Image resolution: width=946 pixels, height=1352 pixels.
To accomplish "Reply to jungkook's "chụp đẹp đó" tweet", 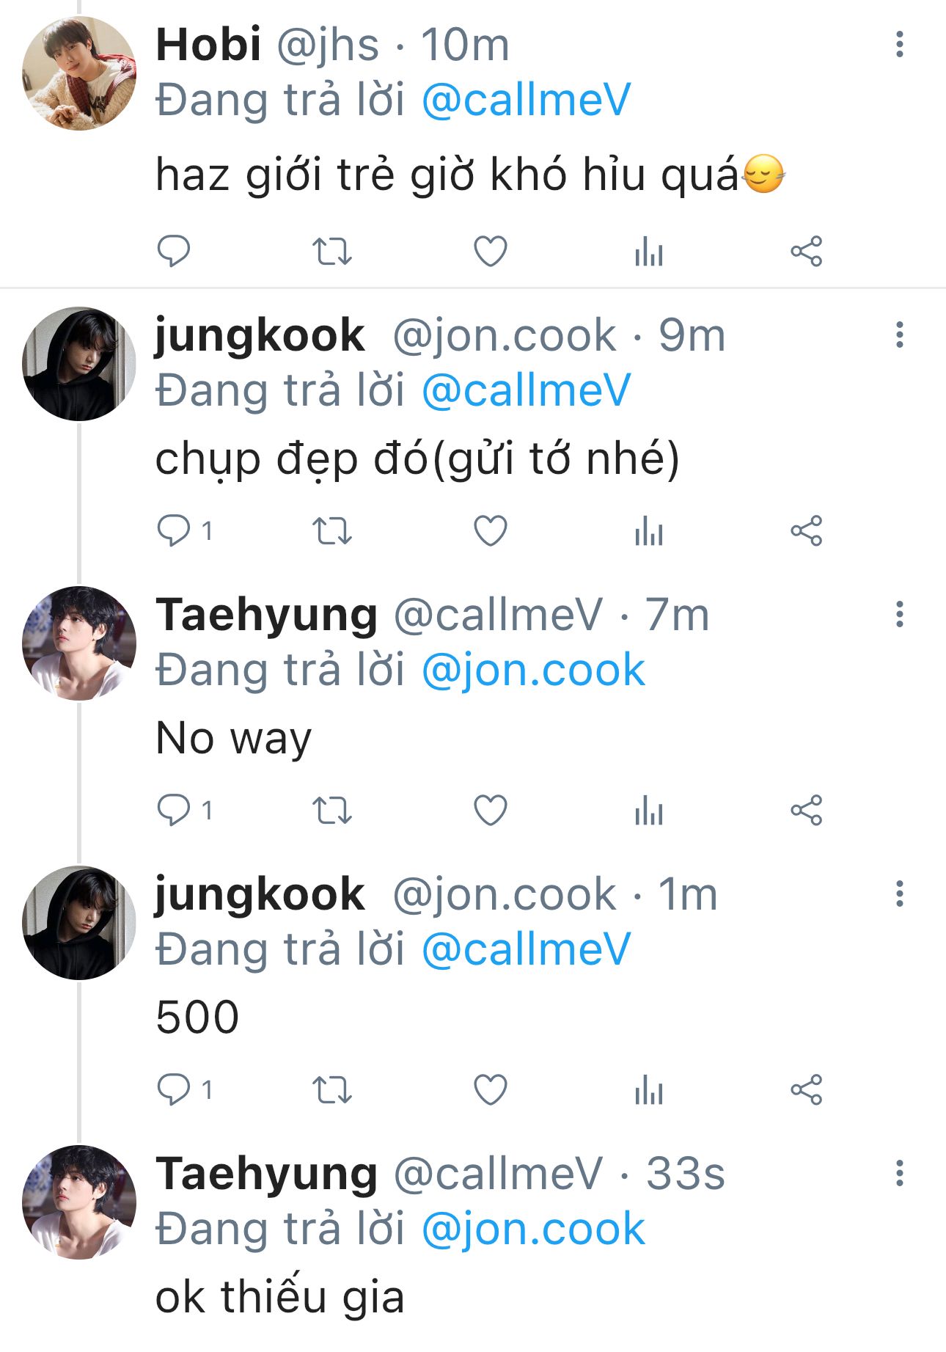I will click(x=174, y=531).
